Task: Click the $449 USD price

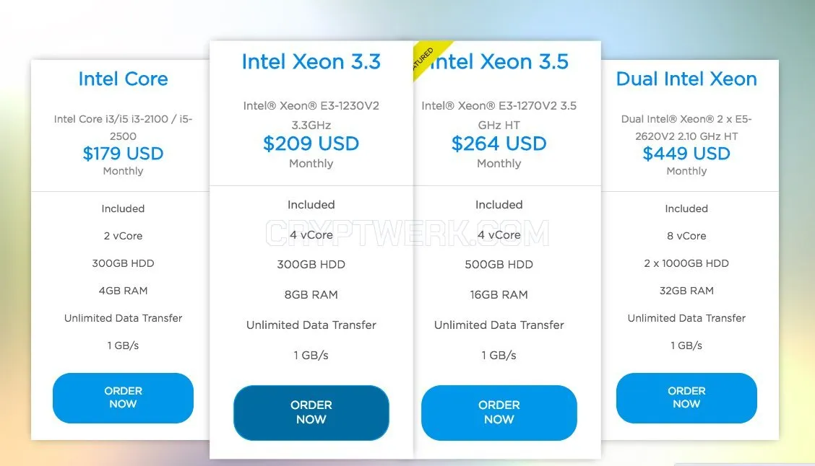Action: point(686,154)
